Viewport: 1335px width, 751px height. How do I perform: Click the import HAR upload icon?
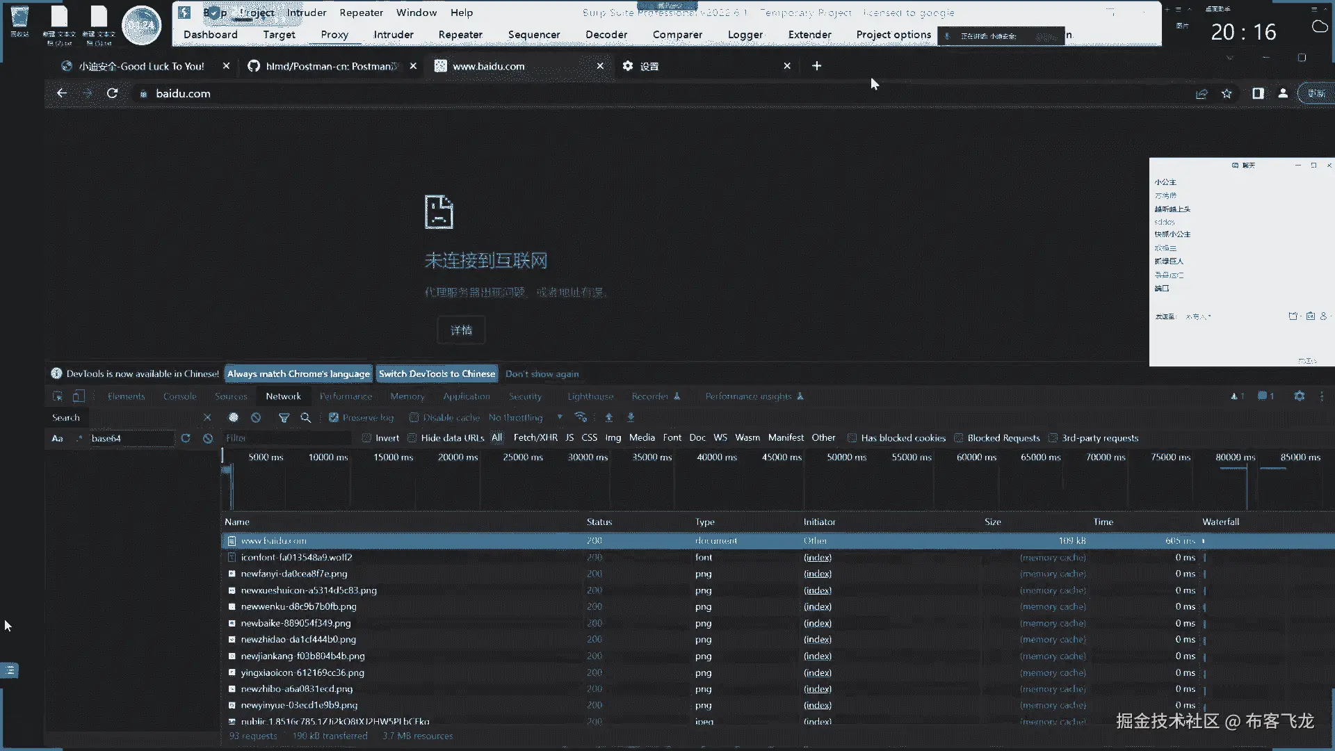click(x=608, y=417)
